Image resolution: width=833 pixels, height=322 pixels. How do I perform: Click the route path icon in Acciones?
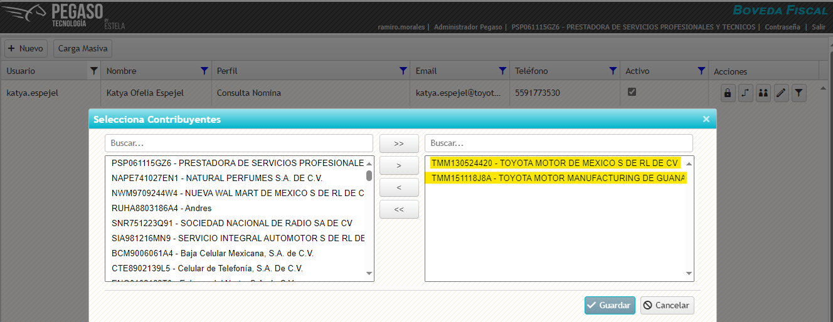coord(745,93)
